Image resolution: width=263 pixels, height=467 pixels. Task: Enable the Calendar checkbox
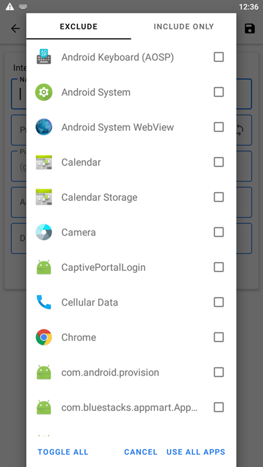pyautogui.click(x=219, y=162)
